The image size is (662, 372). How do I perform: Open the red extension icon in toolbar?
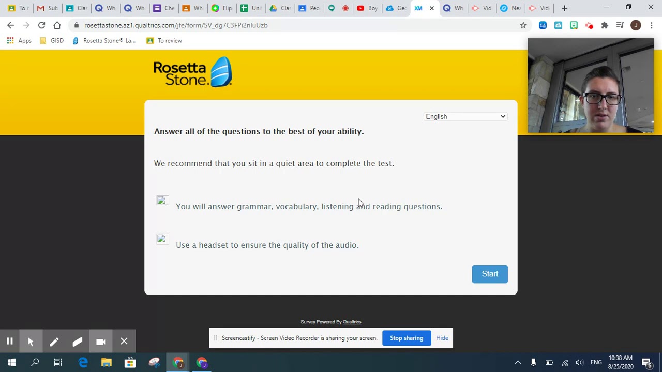589,25
